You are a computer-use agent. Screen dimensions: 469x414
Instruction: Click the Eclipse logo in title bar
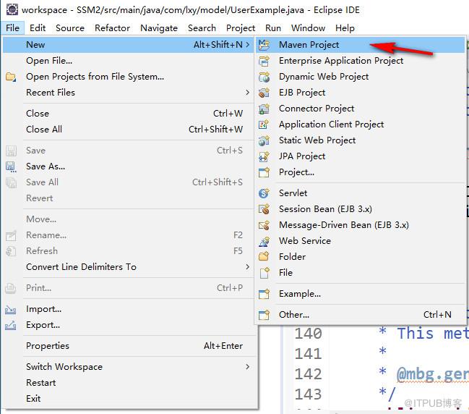coord(12,9)
